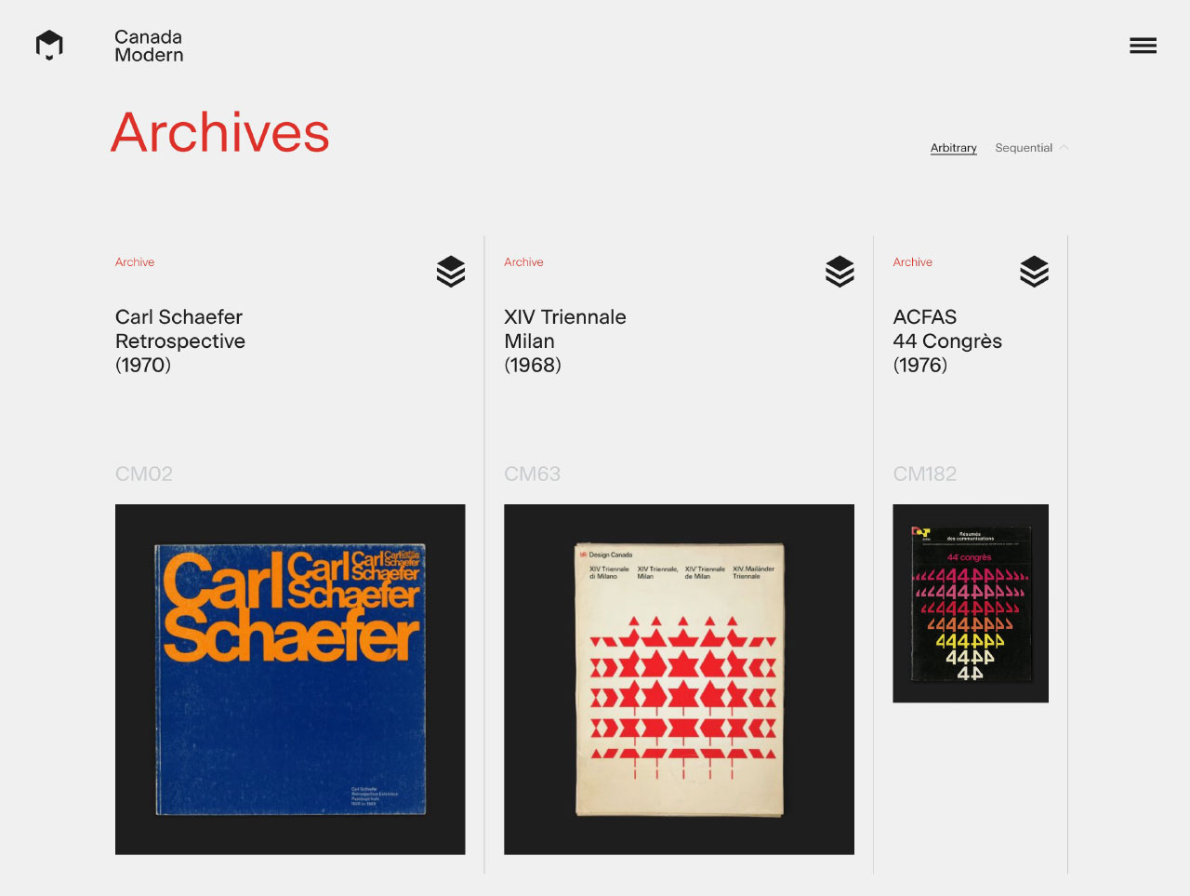Click the layers icon on ACFAS card
1190x896 pixels.
coord(1034,272)
